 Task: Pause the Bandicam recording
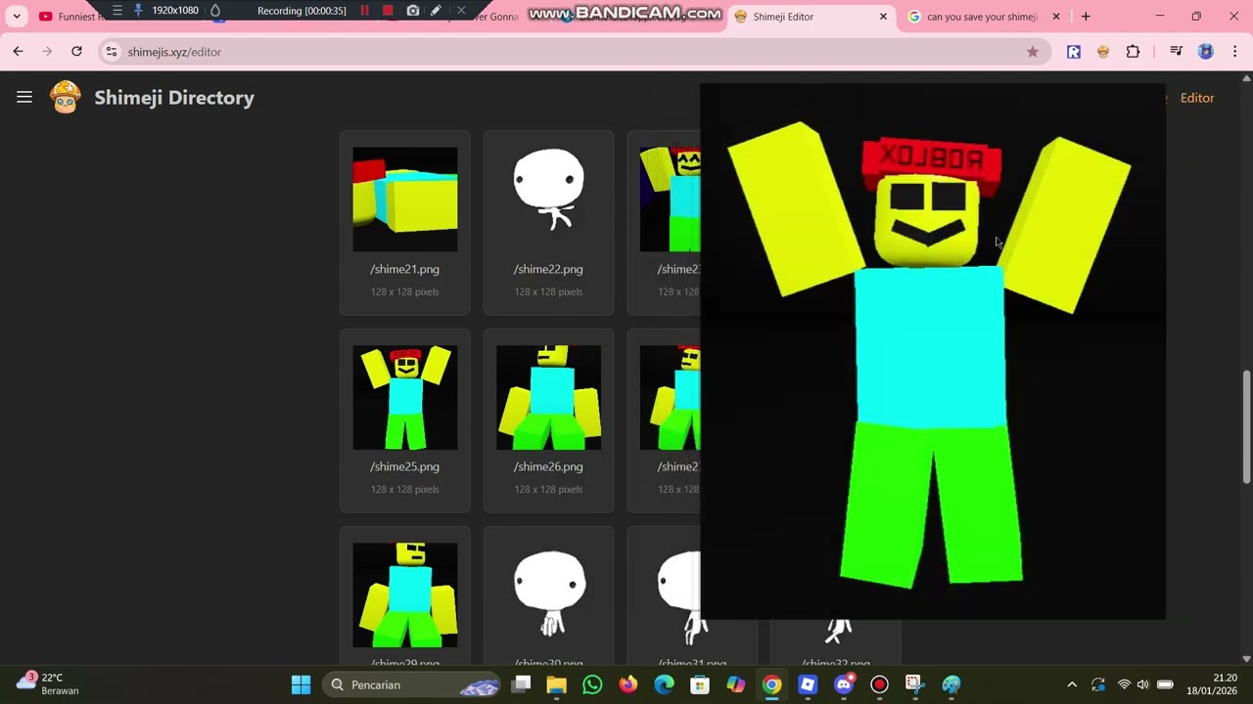click(x=365, y=11)
